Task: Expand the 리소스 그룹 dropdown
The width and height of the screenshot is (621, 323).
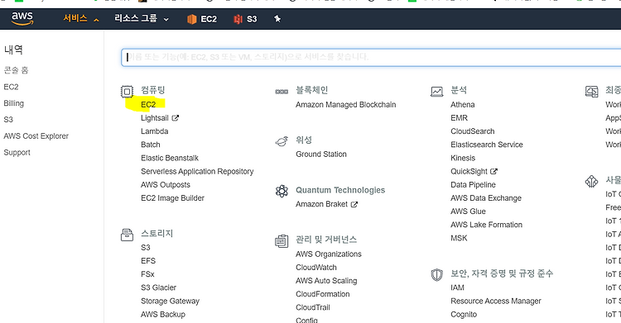Action: pyautogui.click(x=142, y=18)
